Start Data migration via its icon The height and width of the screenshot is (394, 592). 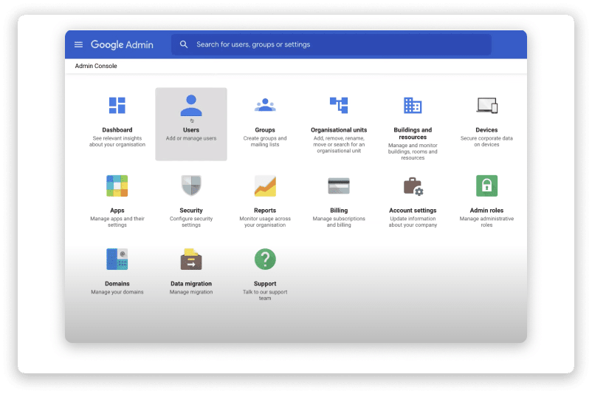tap(191, 259)
